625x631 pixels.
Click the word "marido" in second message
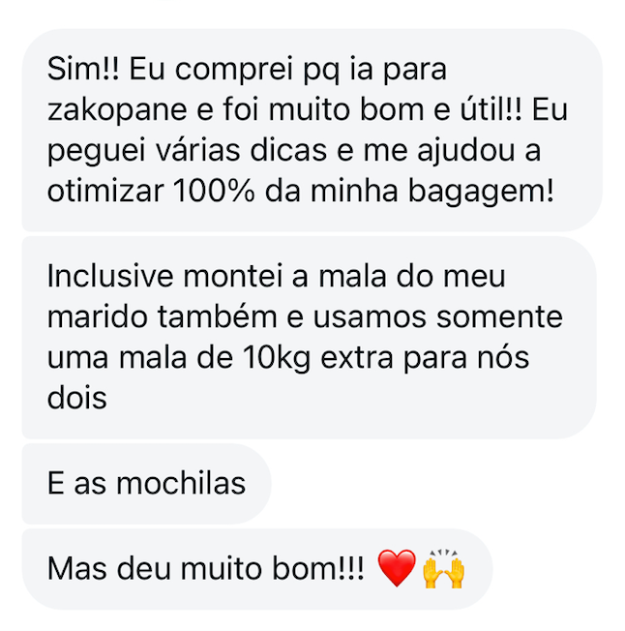click(98, 316)
